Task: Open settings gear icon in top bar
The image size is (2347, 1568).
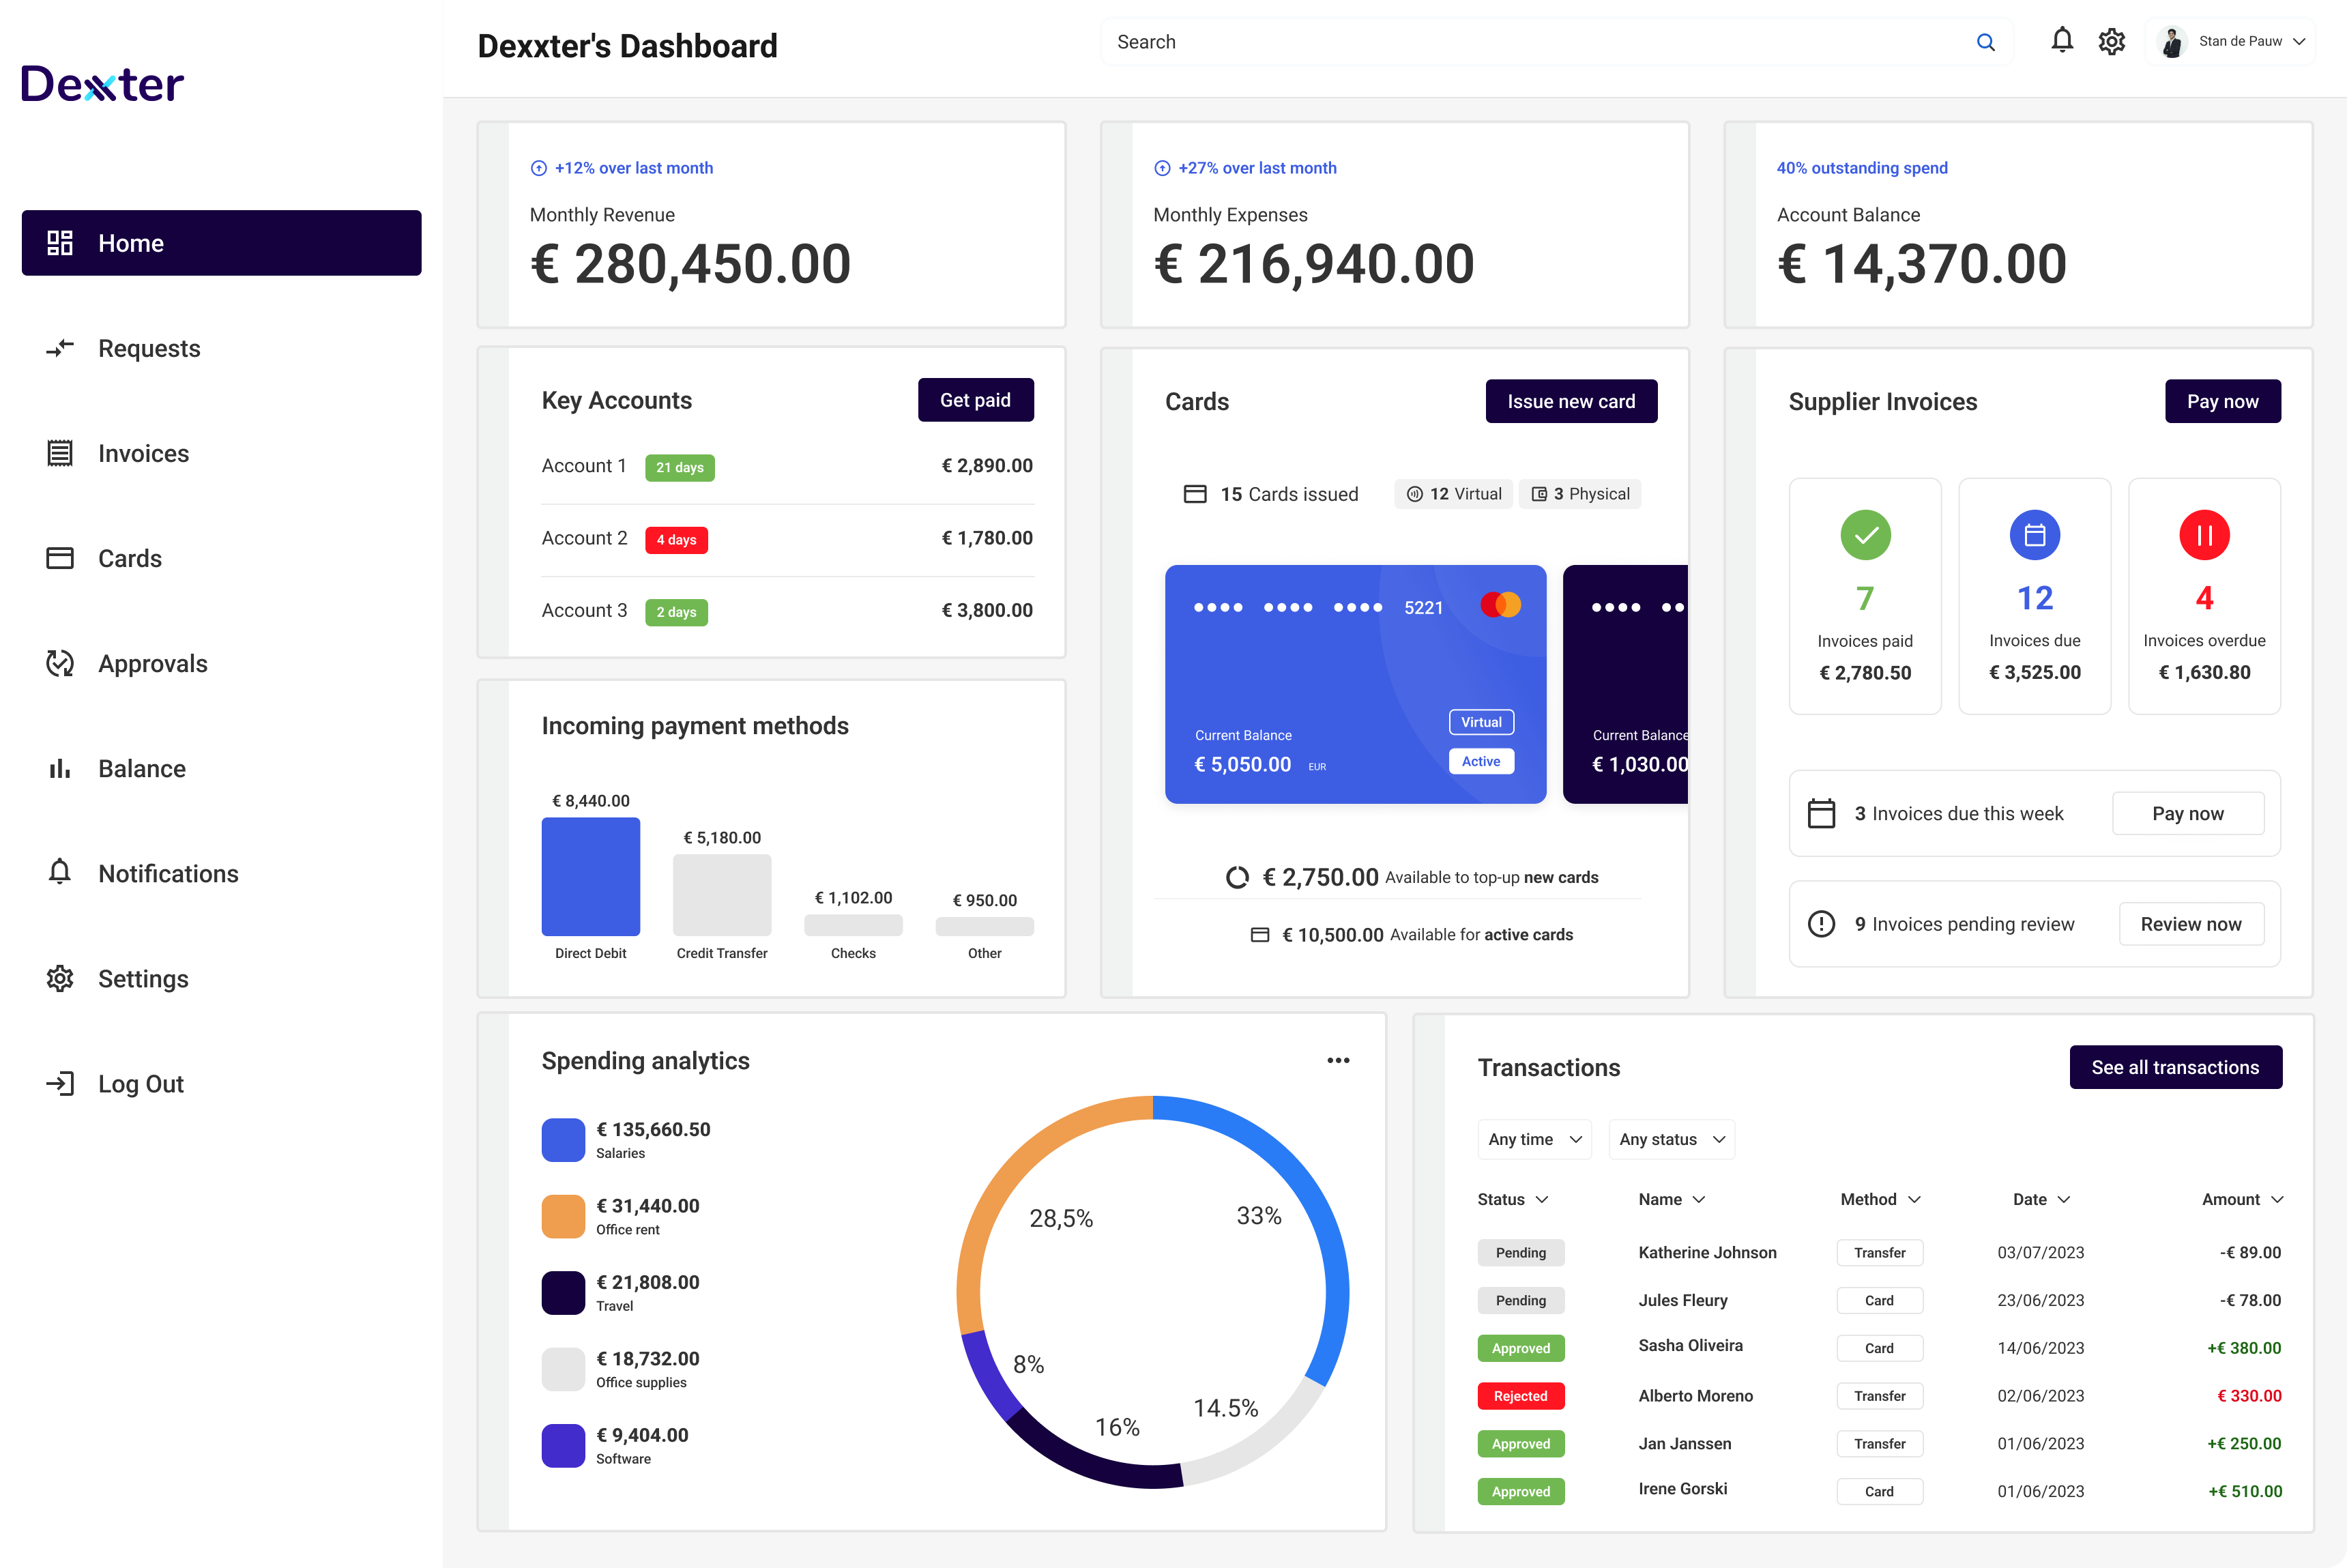Action: (2111, 41)
